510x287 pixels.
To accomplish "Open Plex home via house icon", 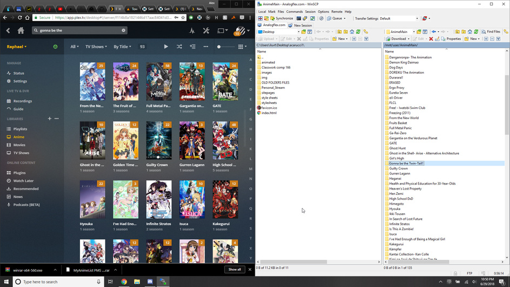I will click(x=21, y=31).
